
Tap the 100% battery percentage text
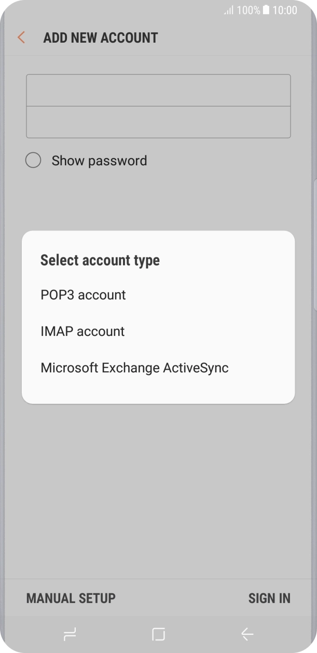coord(248,10)
